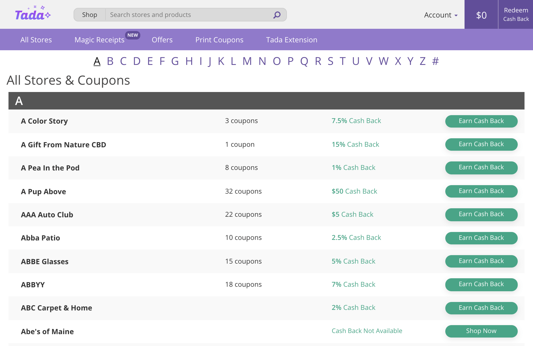Click the 32 coupons text for A Pup Above

point(243,191)
